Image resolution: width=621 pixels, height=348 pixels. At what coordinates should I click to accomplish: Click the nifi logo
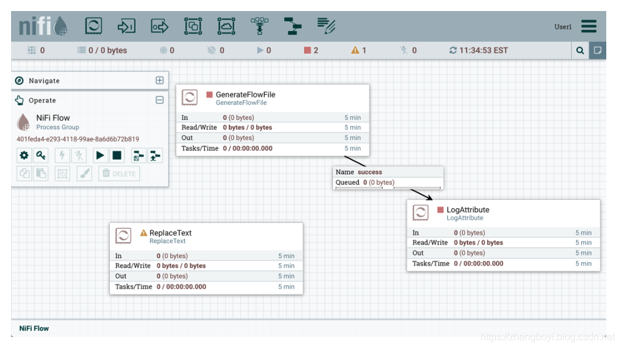(43, 26)
